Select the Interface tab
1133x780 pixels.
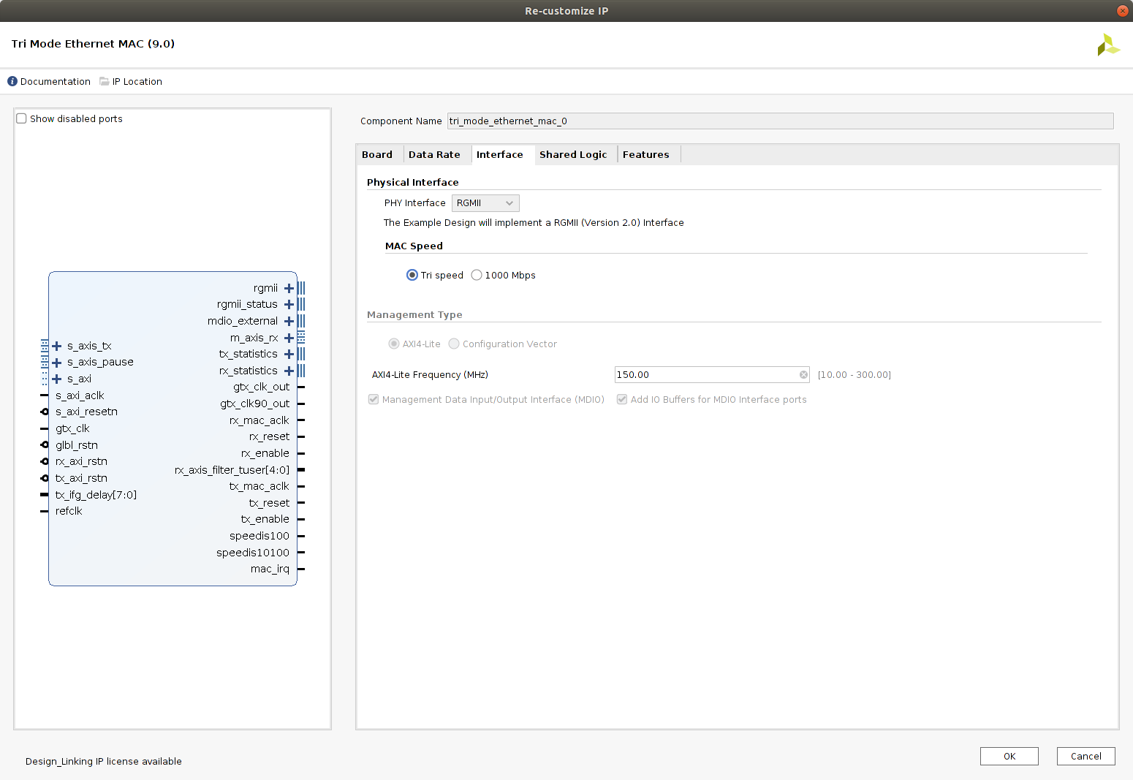click(x=500, y=155)
